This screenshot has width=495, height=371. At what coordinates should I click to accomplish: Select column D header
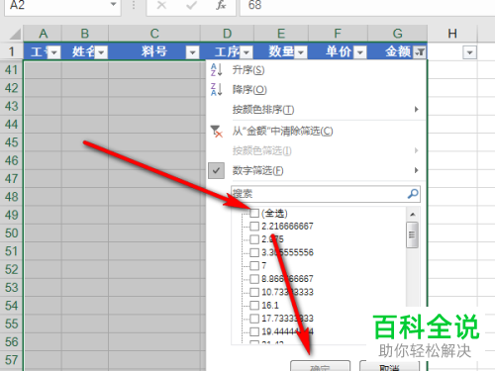pos(227,34)
